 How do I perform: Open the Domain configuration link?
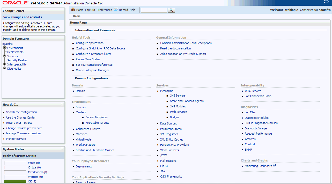[80, 91]
